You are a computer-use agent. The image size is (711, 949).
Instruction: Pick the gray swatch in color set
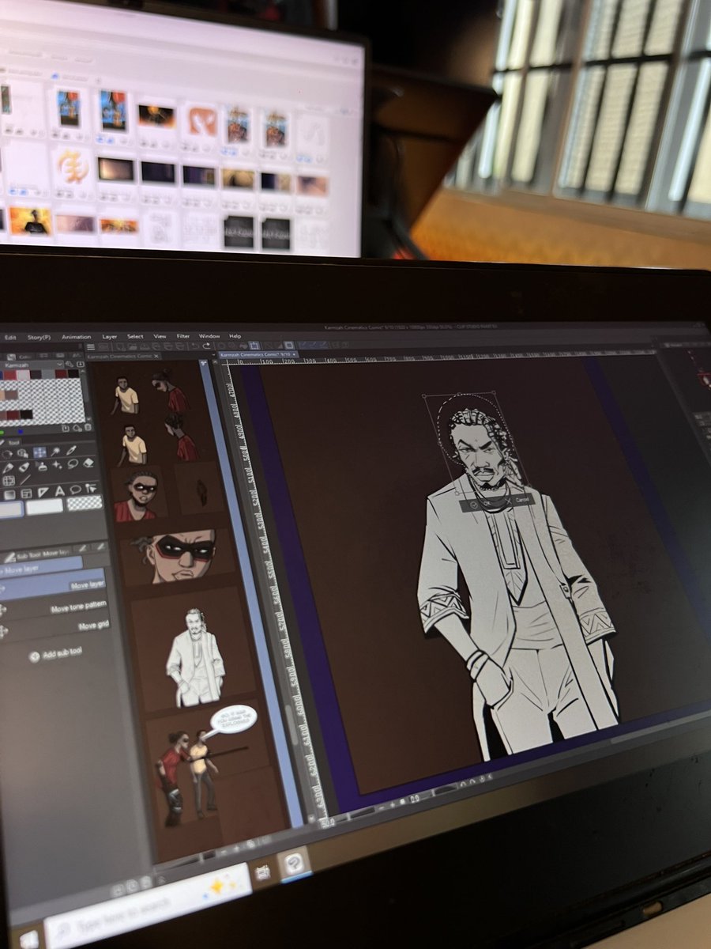click(47, 374)
